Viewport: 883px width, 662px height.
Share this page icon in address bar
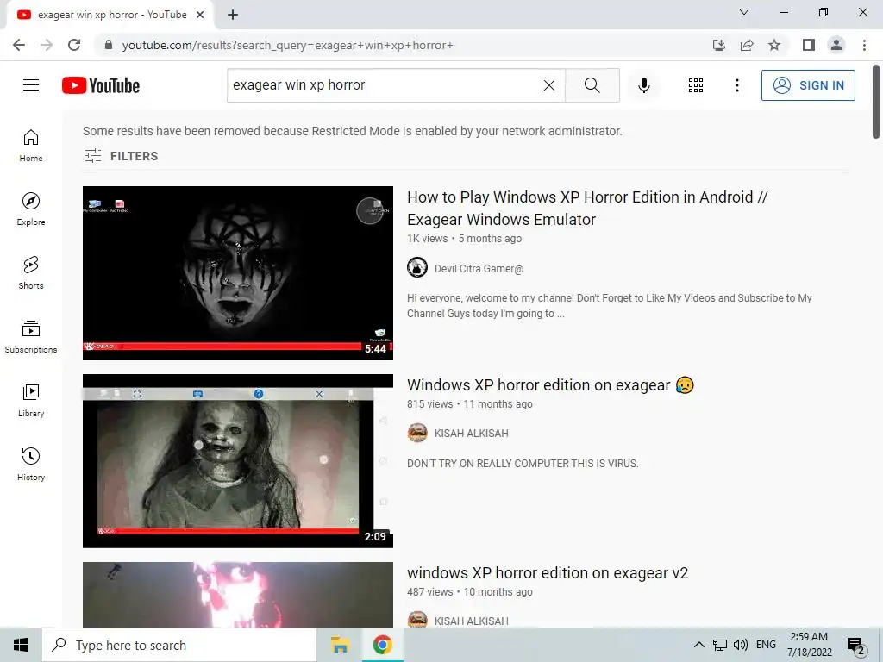pos(747,45)
